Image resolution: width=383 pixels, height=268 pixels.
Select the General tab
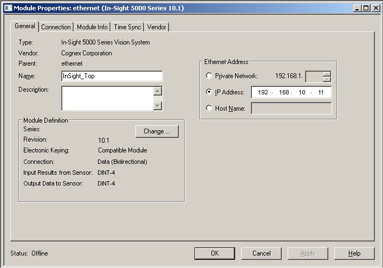[x=25, y=26]
